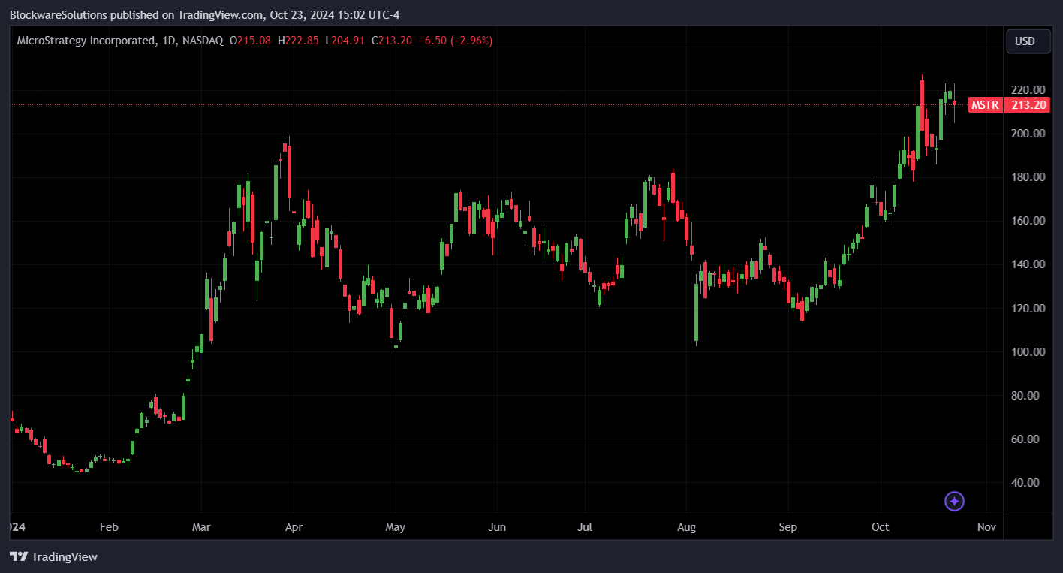Screen dimensions: 1063x573
Task: Click the −6.50 (−2.96%) change value
Action: (456, 41)
